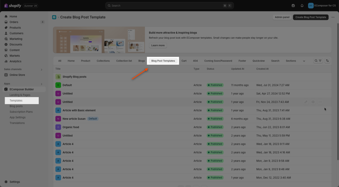Open the Home item in sidebar
Viewport: 339px width, 187px height.
pyautogui.click(x=13, y=17)
